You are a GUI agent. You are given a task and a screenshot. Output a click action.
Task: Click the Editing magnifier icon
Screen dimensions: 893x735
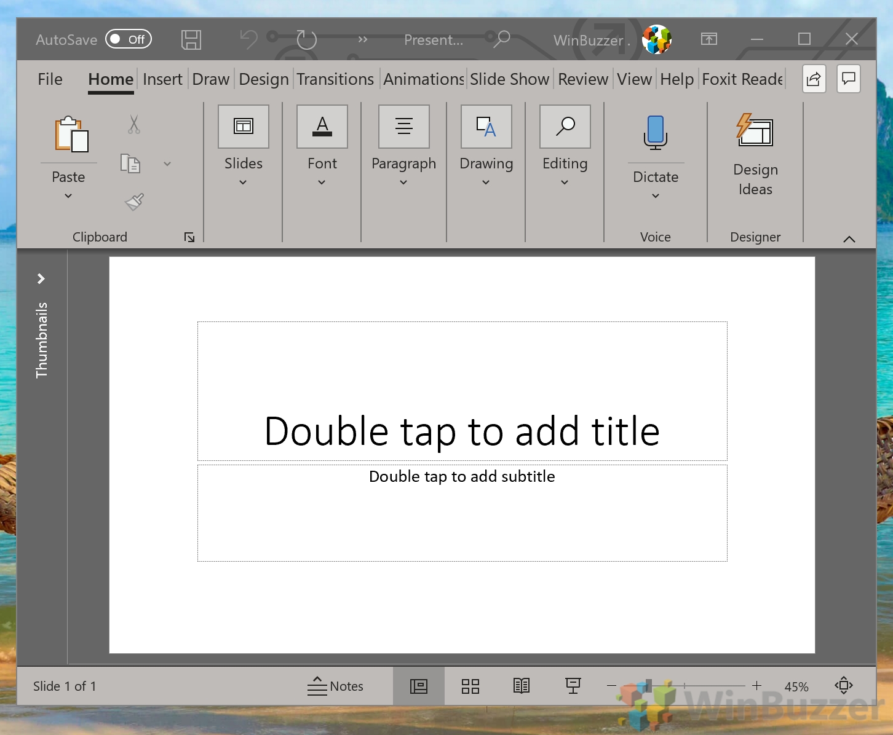pos(565,127)
